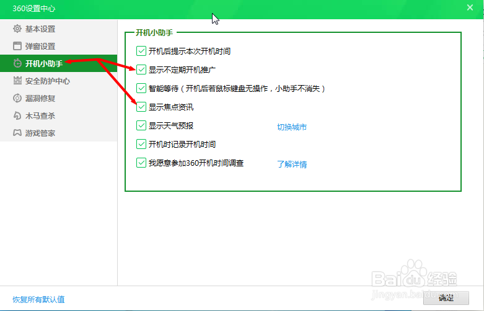Click the 切换城市 link
The image size is (484, 311).
pyautogui.click(x=292, y=127)
